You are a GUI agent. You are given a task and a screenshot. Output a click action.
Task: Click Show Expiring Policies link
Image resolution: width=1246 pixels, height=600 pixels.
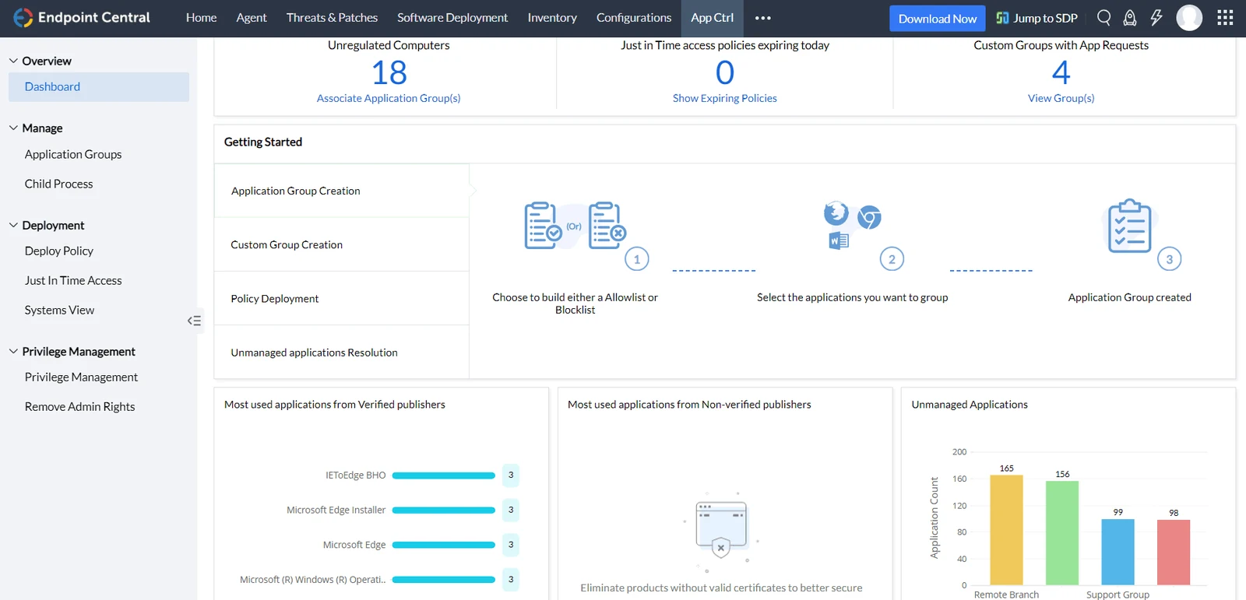(x=725, y=98)
